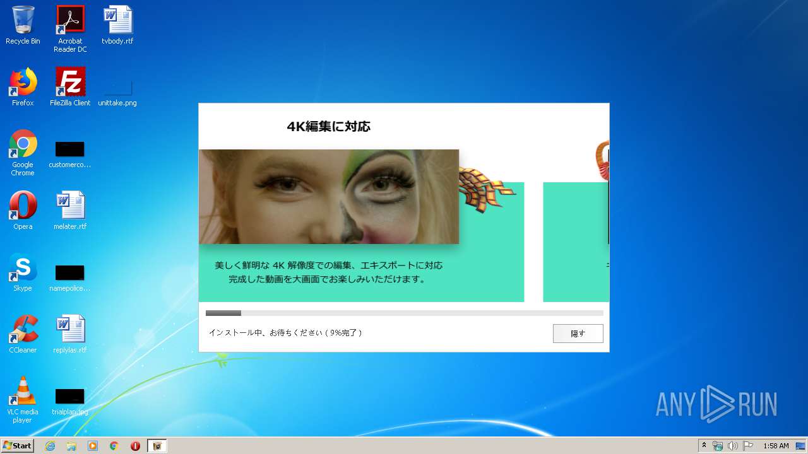Open the Action Center flag icon

[748, 446]
